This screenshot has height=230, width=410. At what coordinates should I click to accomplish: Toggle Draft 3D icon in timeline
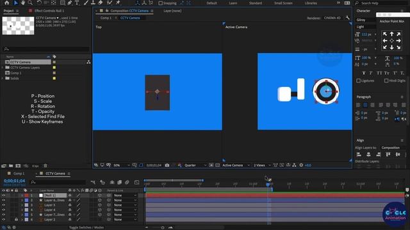[102, 182]
